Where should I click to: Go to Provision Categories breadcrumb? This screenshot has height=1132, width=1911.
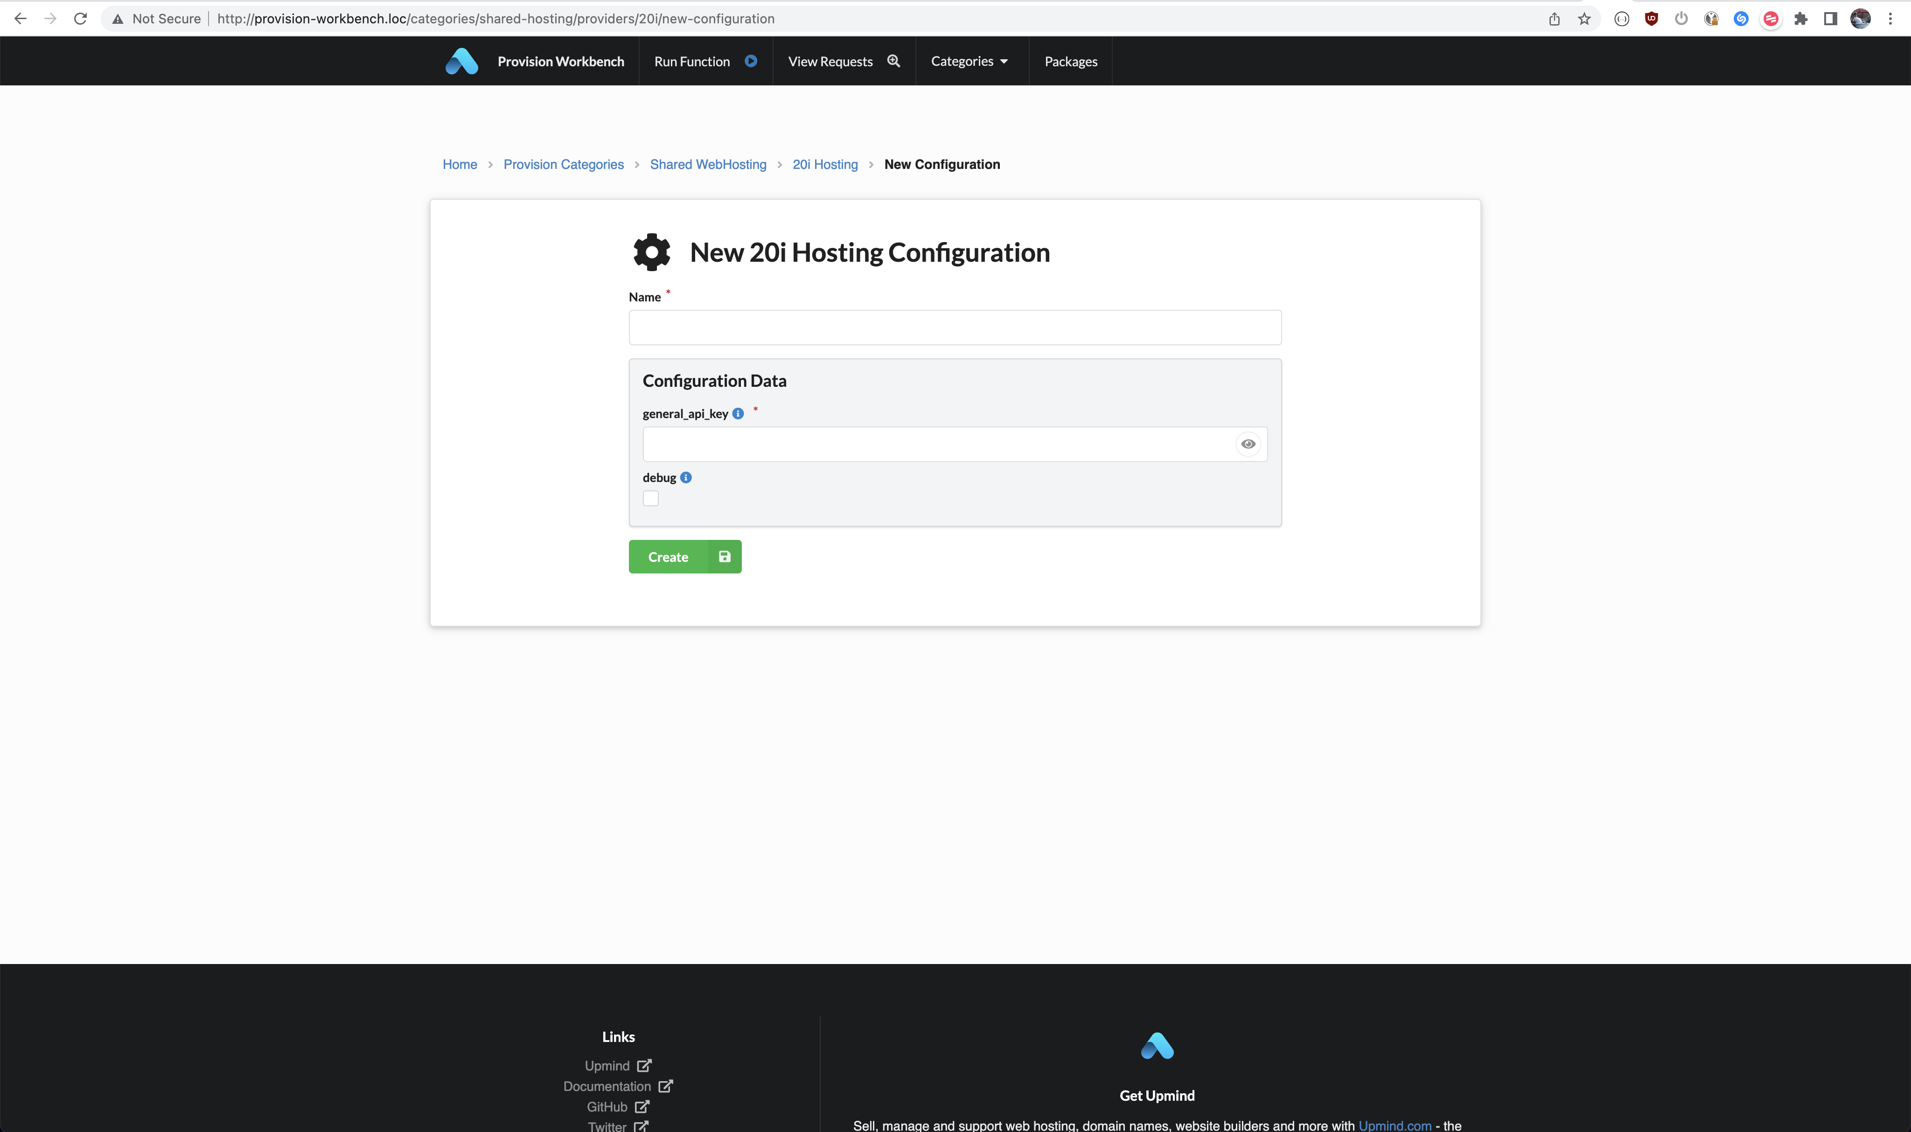[x=564, y=164]
